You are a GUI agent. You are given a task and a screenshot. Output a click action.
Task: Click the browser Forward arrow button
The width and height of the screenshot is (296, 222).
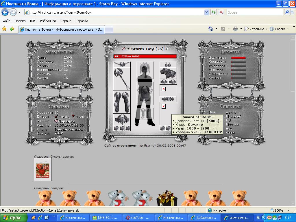(13, 12)
